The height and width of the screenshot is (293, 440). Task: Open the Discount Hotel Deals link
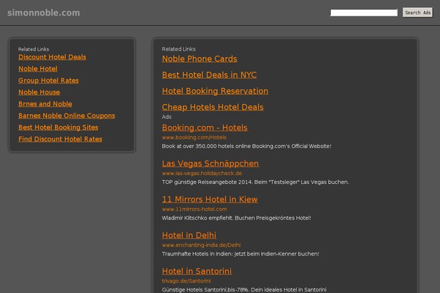52,57
